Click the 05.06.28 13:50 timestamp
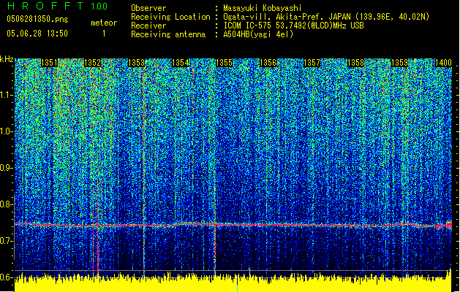This screenshot has width=460, height=292. 37,33
